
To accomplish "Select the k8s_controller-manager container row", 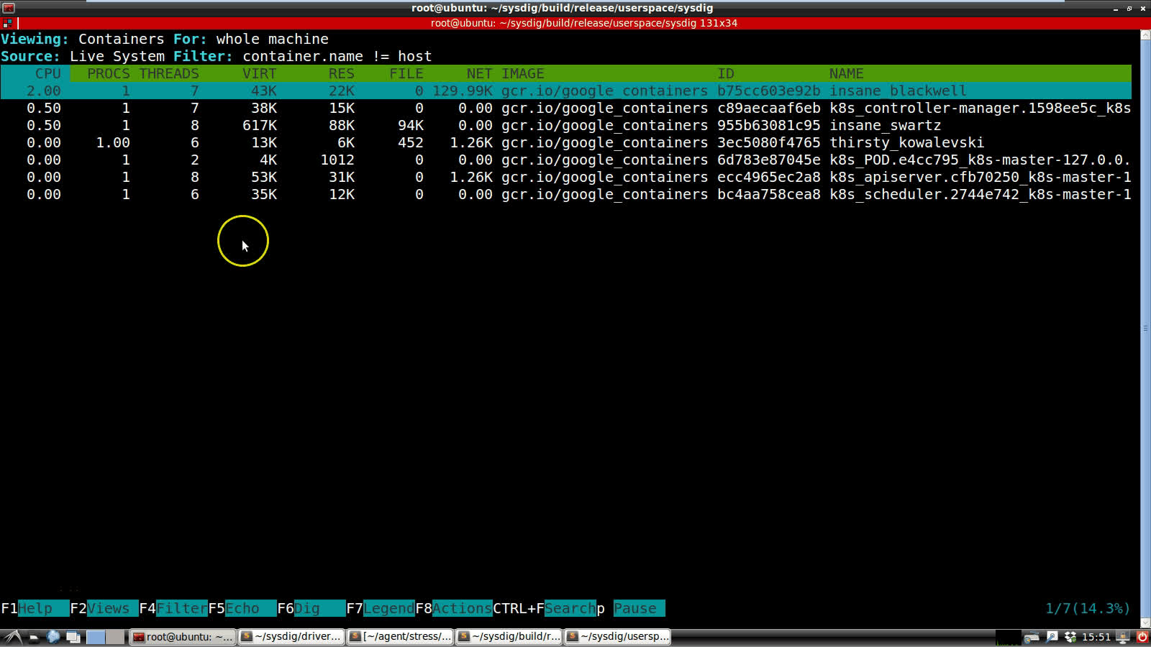I will 565,108.
